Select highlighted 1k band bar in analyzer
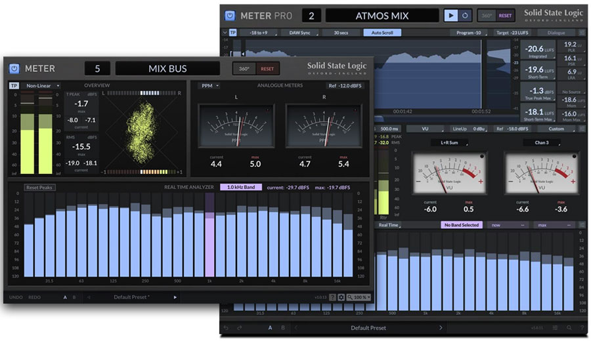The image size is (591, 341). pyautogui.click(x=209, y=235)
